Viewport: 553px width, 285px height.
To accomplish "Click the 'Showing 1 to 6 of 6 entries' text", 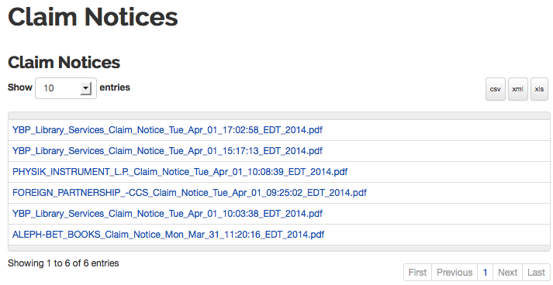I will pyautogui.click(x=63, y=263).
